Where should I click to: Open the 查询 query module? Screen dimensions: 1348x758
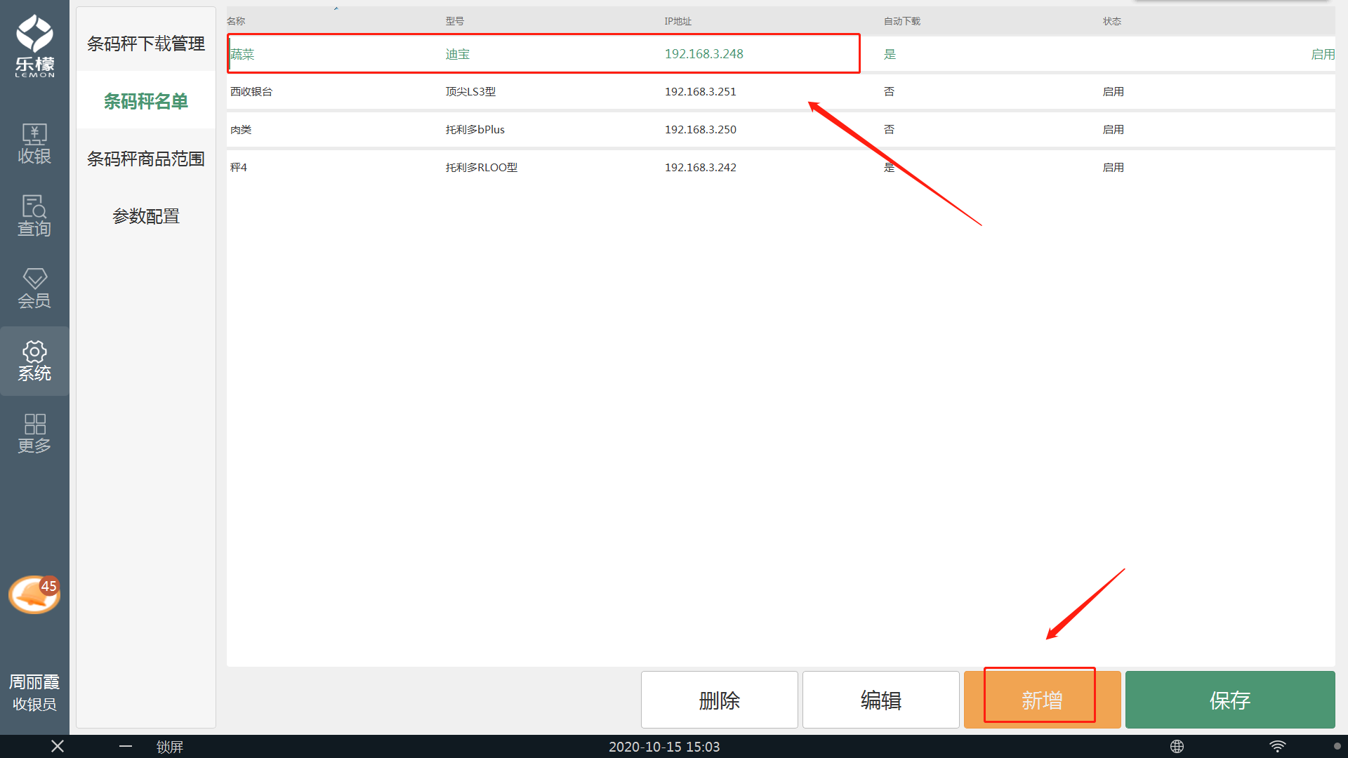pos(34,216)
